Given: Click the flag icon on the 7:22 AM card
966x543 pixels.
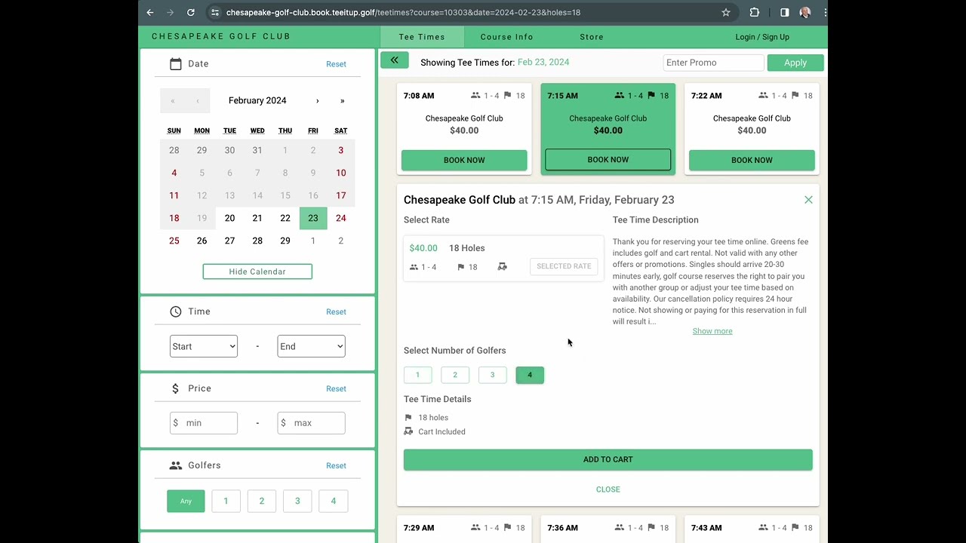Looking at the screenshot, I should click(795, 96).
